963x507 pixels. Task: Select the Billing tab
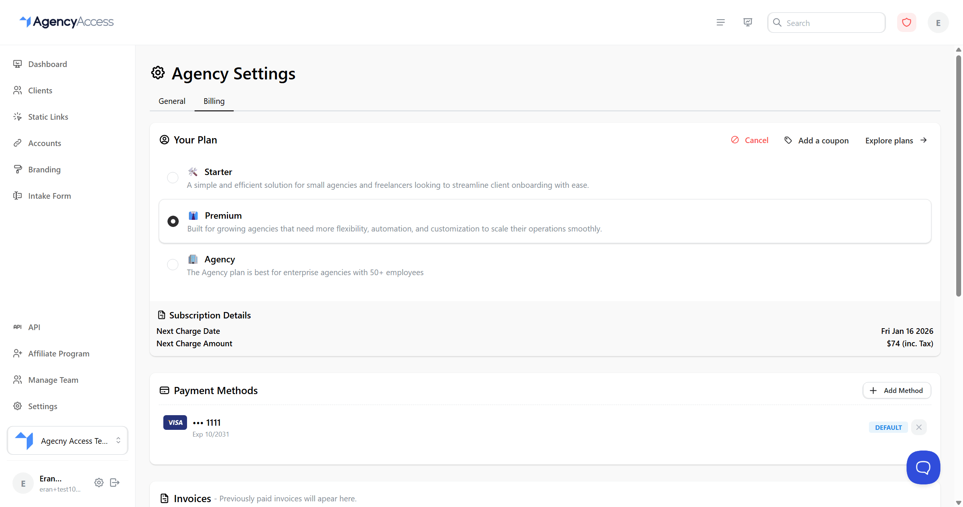pyautogui.click(x=214, y=101)
